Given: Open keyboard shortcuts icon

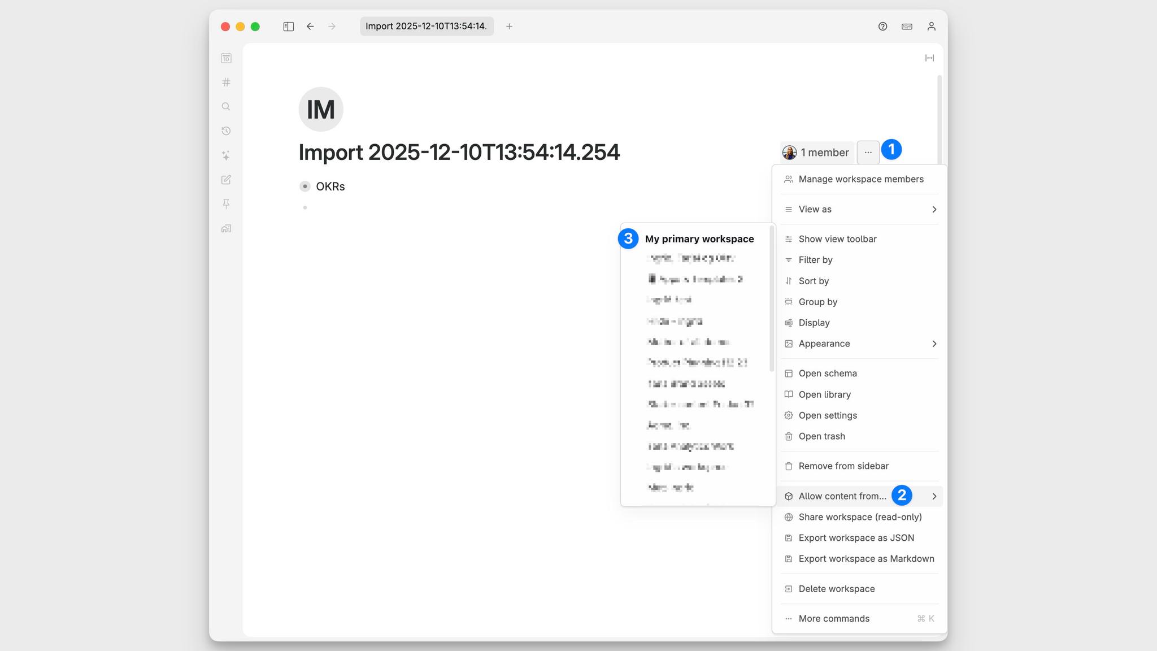Looking at the screenshot, I should click(907, 27).
